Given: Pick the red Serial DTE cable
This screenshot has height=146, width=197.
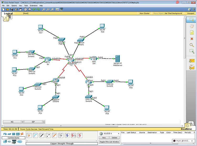Looking at the screenshot, I should point(80,136).
